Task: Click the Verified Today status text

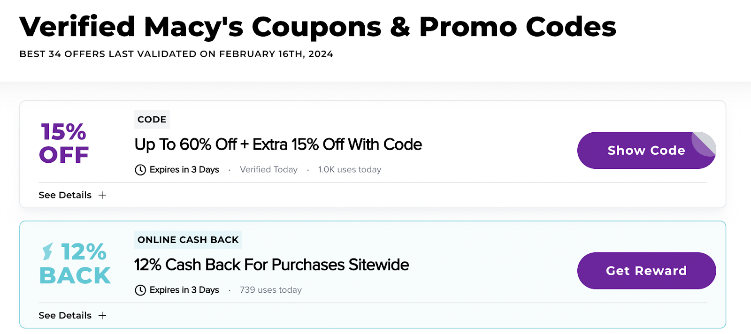Action: [x=268, y=169]
